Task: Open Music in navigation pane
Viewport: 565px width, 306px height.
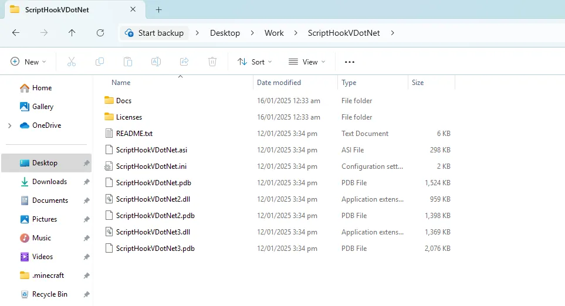Action: pos(46,237)
